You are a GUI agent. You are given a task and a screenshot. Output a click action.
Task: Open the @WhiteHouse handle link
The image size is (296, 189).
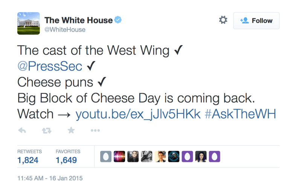[65, 30]
